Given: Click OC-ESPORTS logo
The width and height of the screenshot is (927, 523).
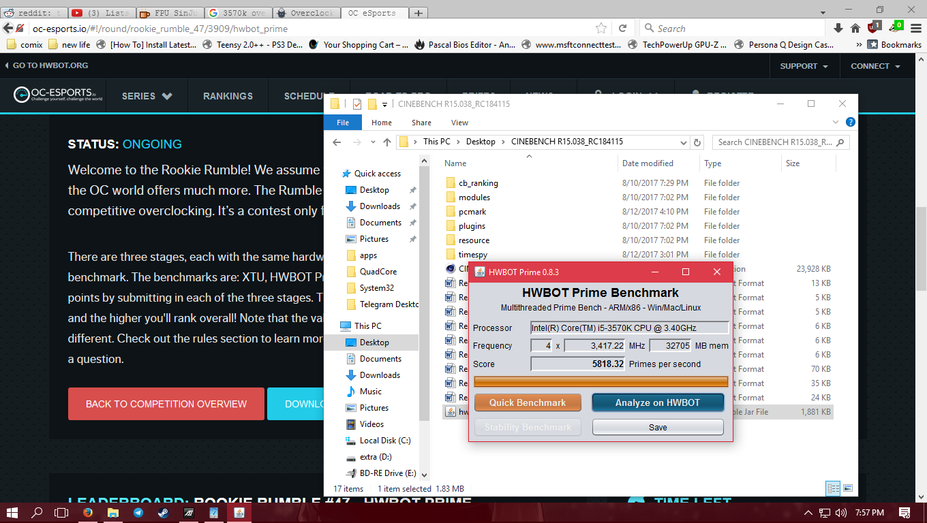Looking at the screenshot, I should [x=57, y=95].
